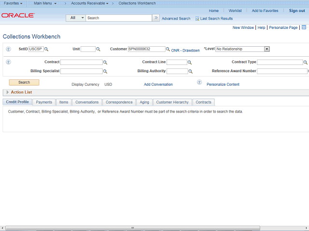
Task: Click the Collections Workbench breadcrumb
Action: [x=137, y=3]
